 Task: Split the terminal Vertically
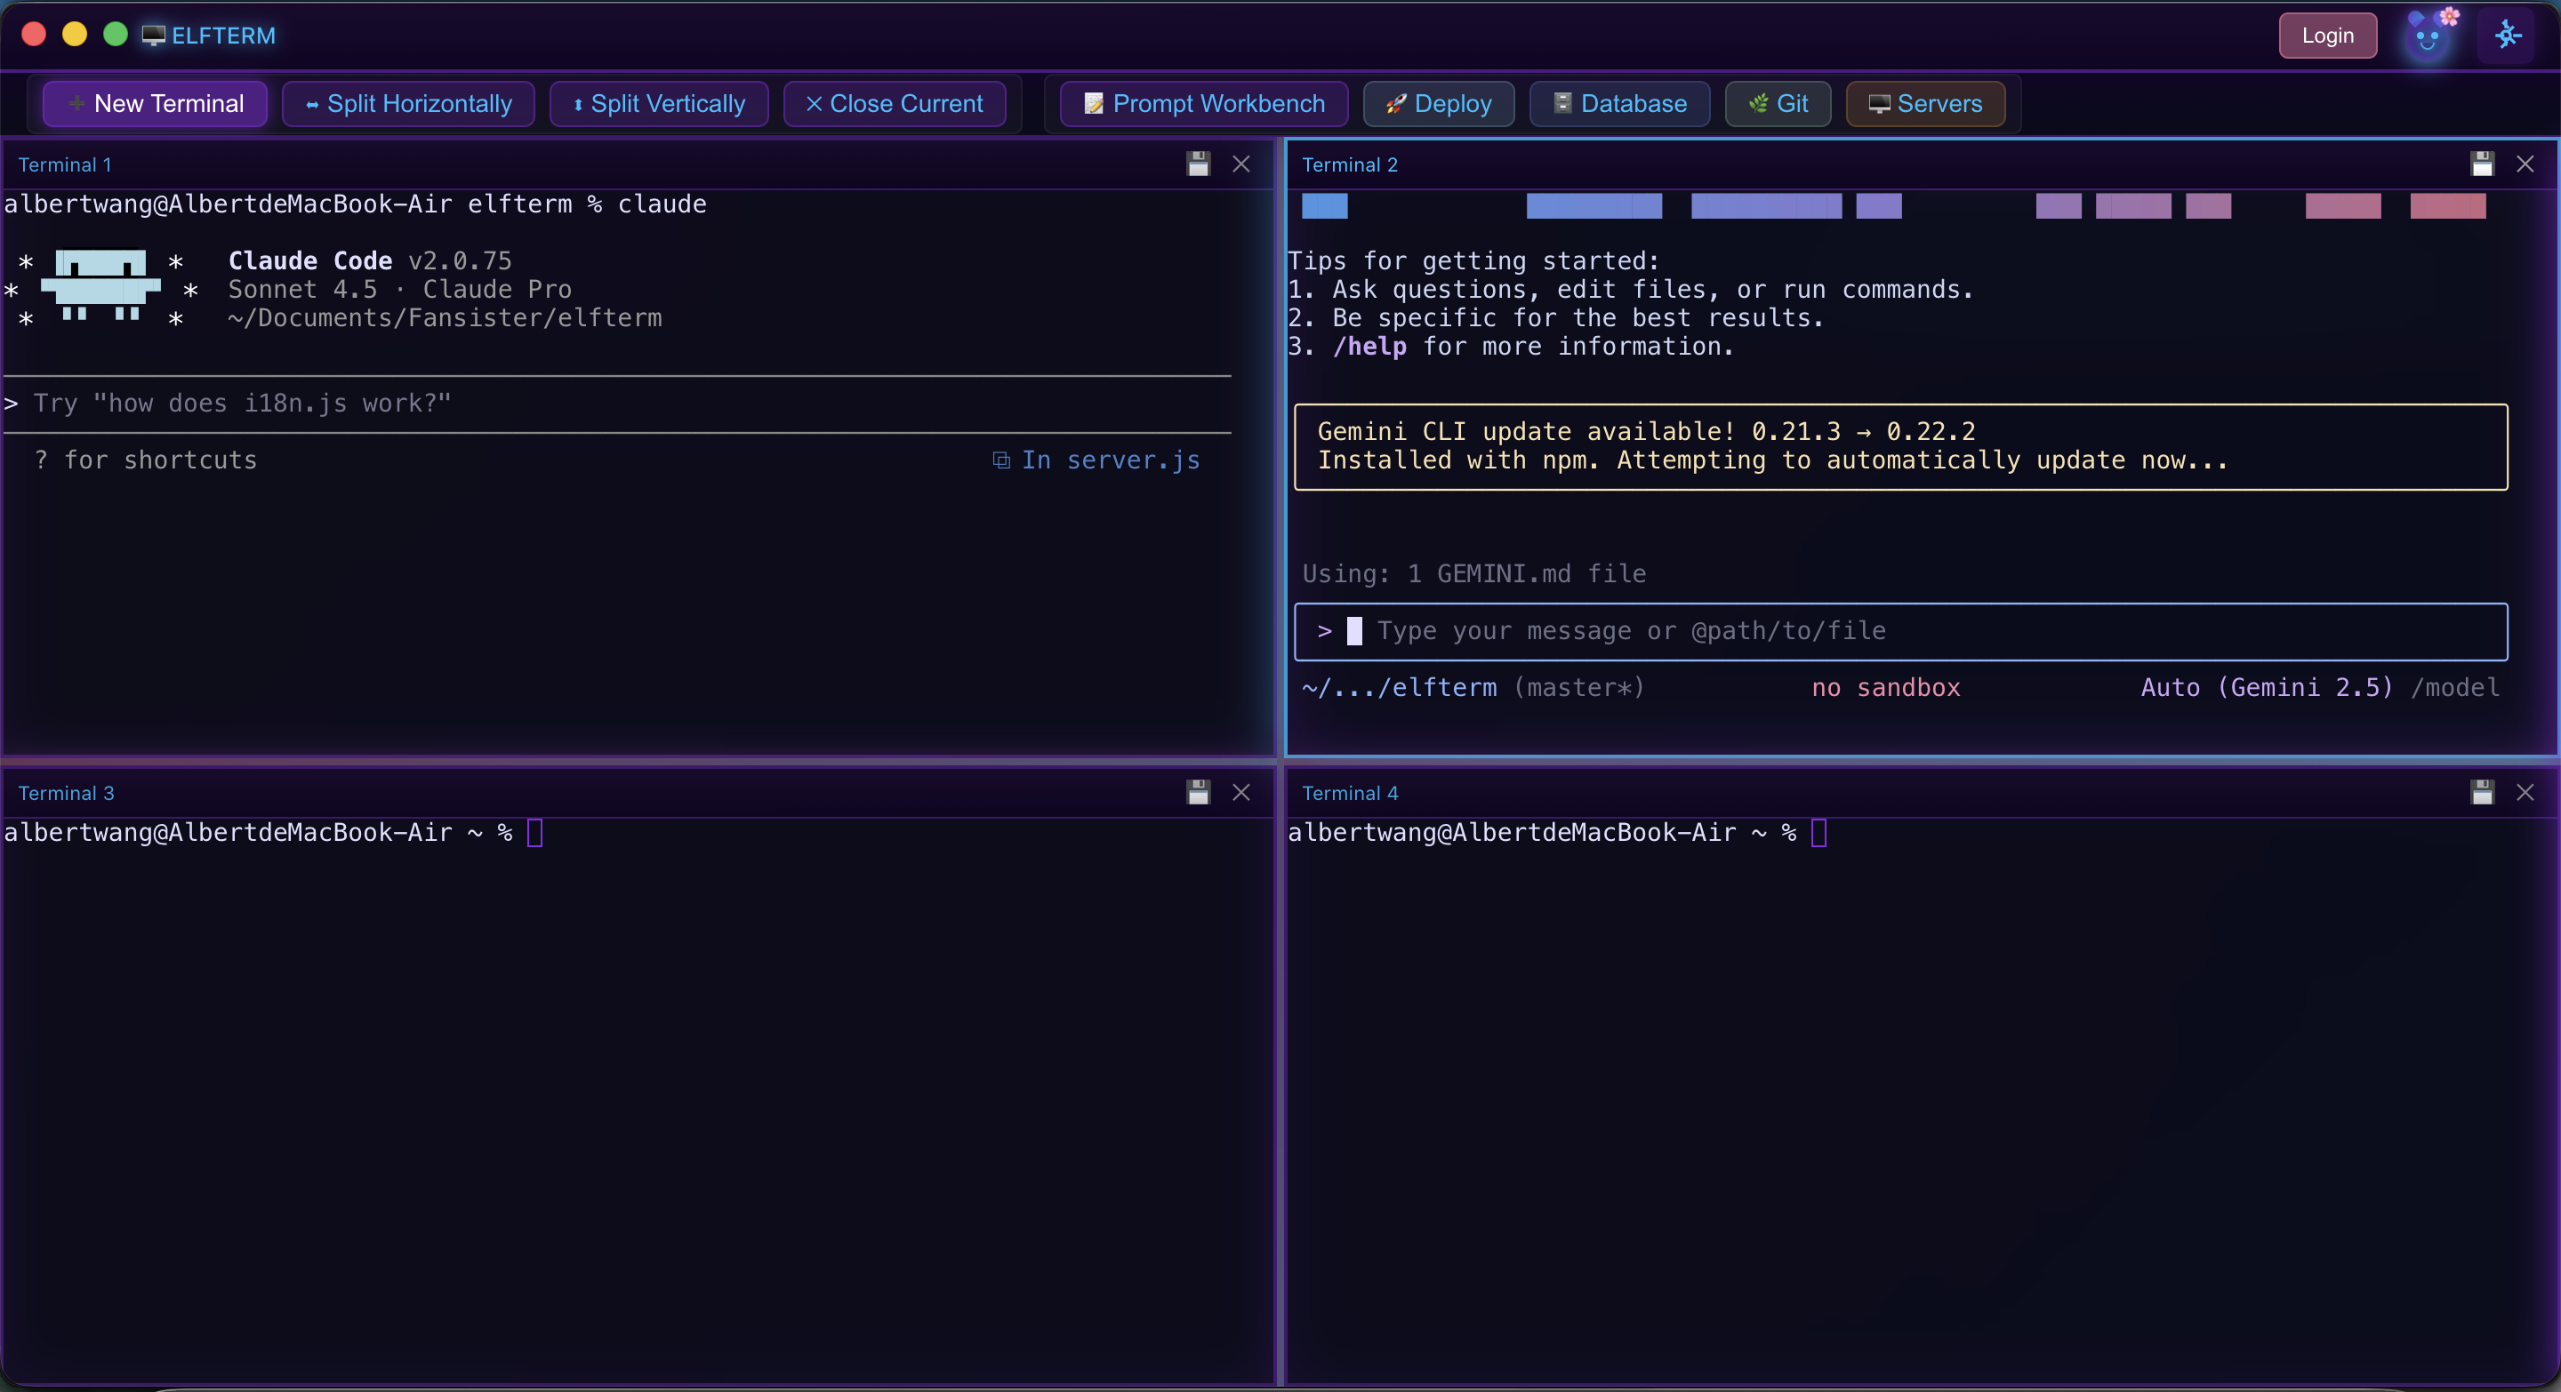point(657,103)
